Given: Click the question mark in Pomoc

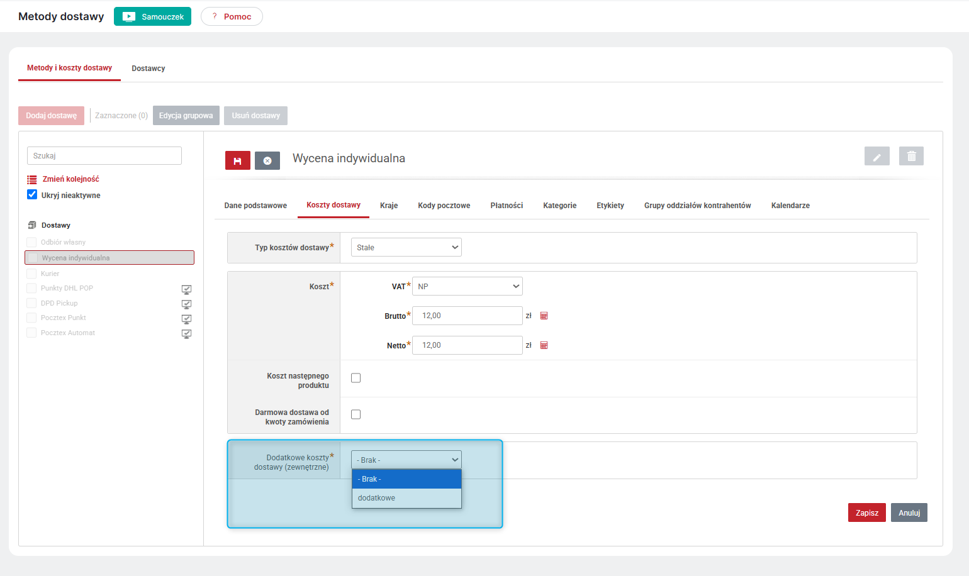Looking at the screenshot, I should coord(215,16).
